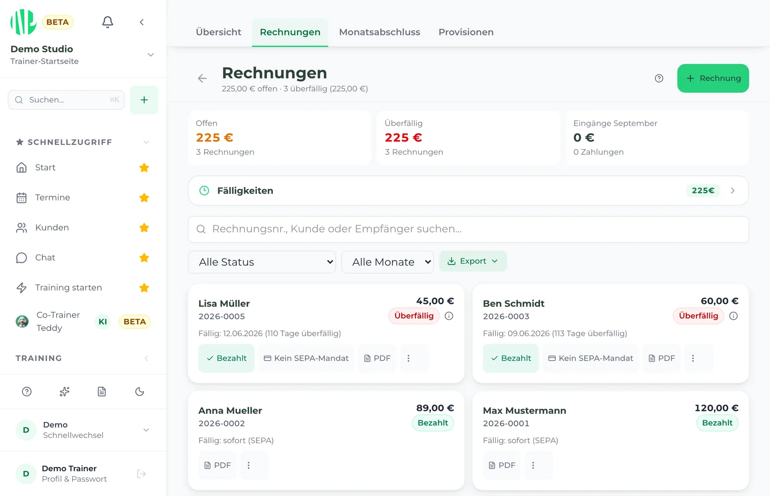Open the notifications bell

(x=108, y=22)
